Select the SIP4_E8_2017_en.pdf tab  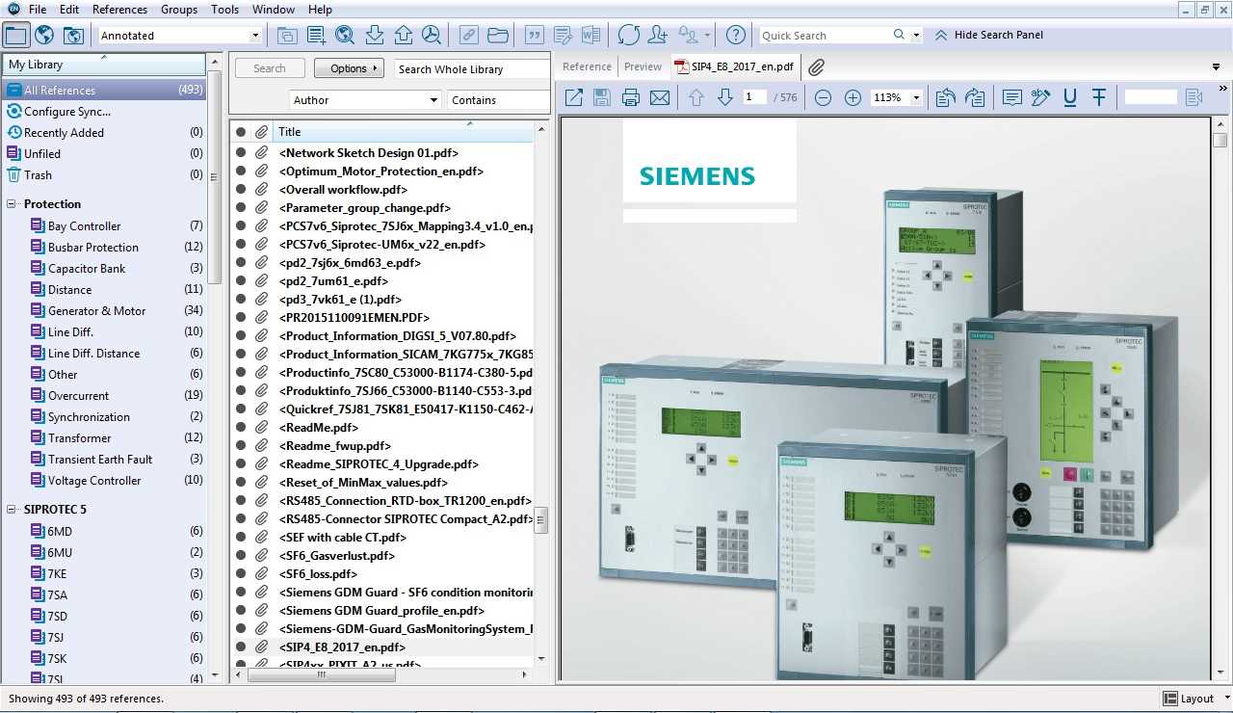[734, 67]
